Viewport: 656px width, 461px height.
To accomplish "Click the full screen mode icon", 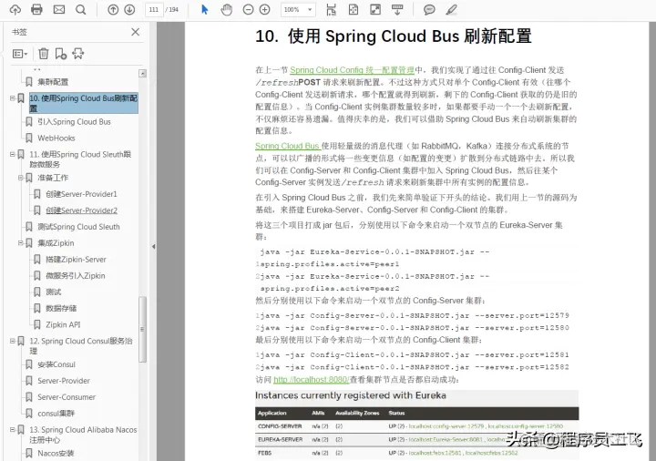I will tap(375, 10).
